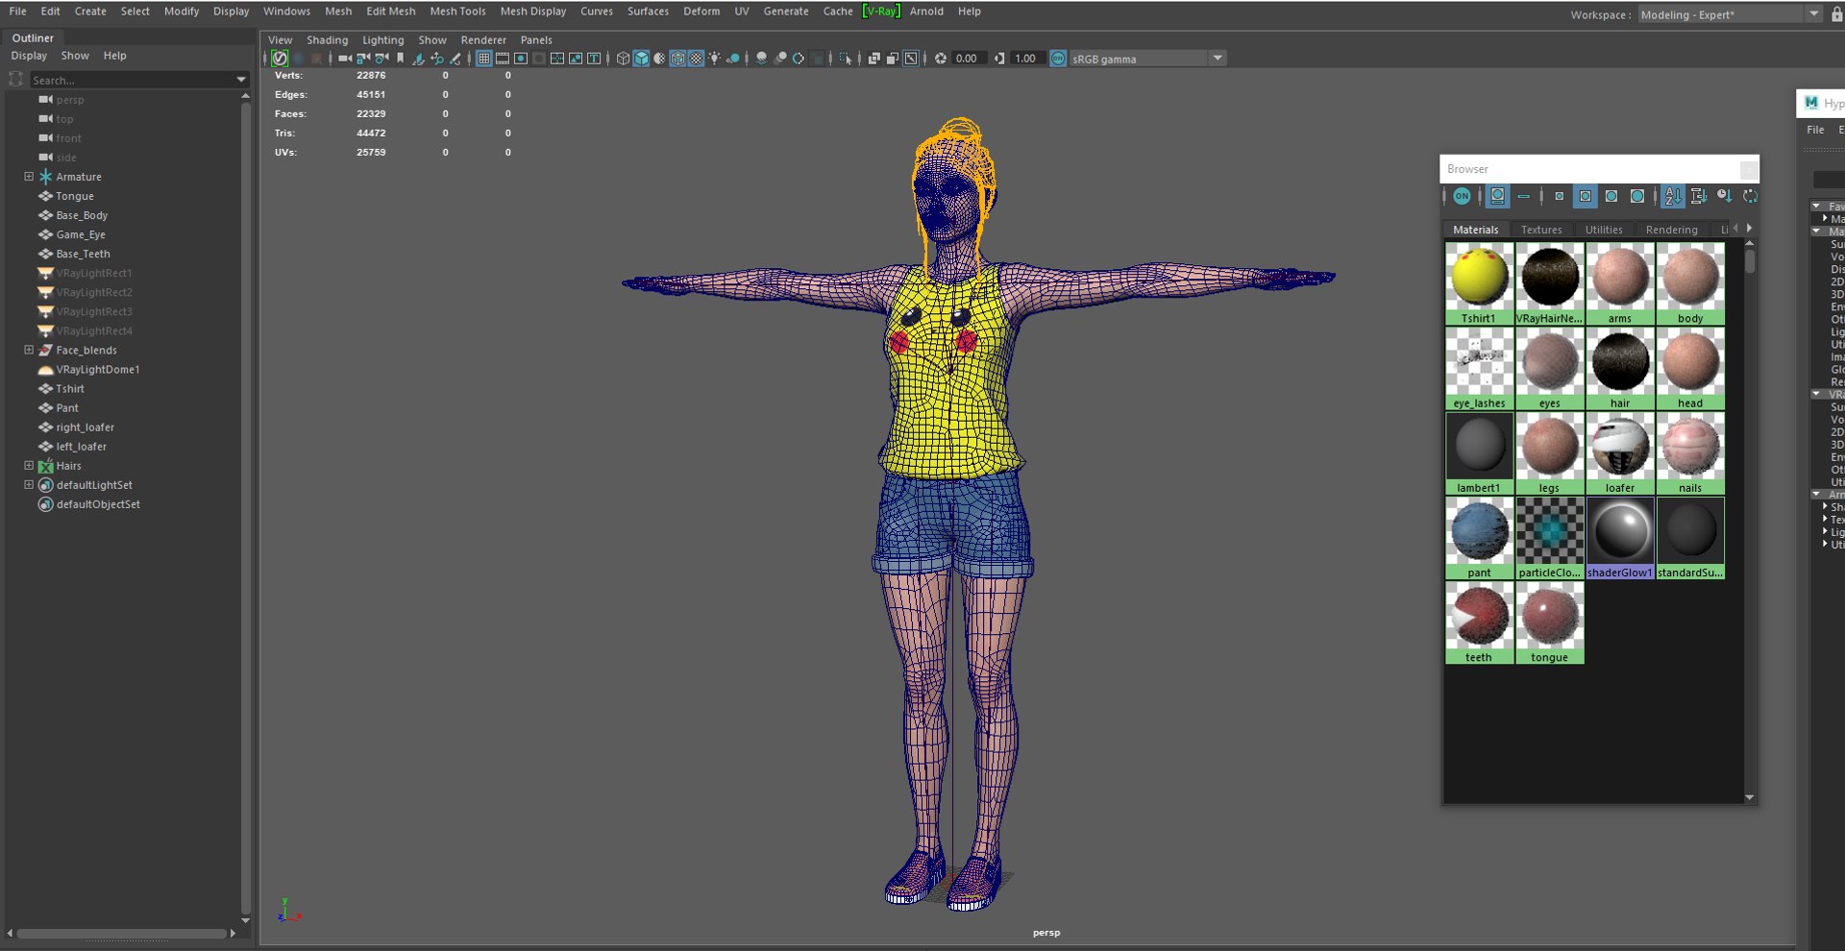This screenshot has width=1845, height=951.
Task: Select the VRayHairNe... material swatch
Action: click(x=1549, y=284)
